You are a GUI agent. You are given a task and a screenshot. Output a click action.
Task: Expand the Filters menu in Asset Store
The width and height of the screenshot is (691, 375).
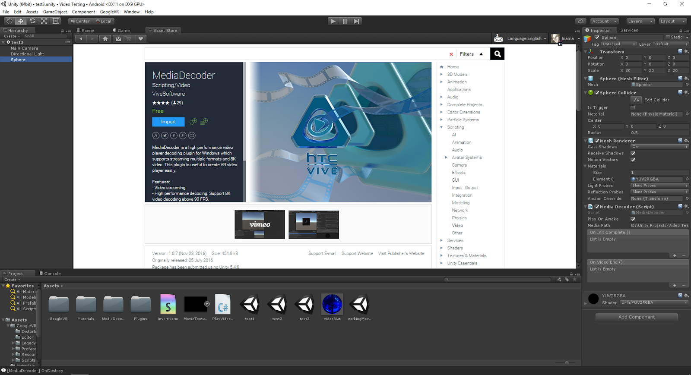coord(471,54)
